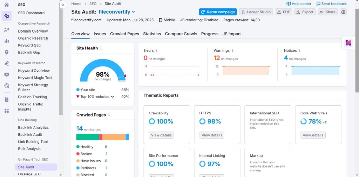This screenshot has width=359, height=177.
Task: Click the info icon next to Crawled Pages
Action: click(x=109, y=115)
